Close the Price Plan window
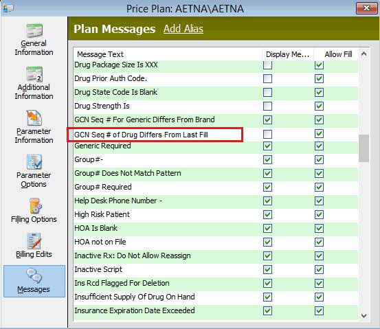 pyautogui.click(x=366, y=8)
